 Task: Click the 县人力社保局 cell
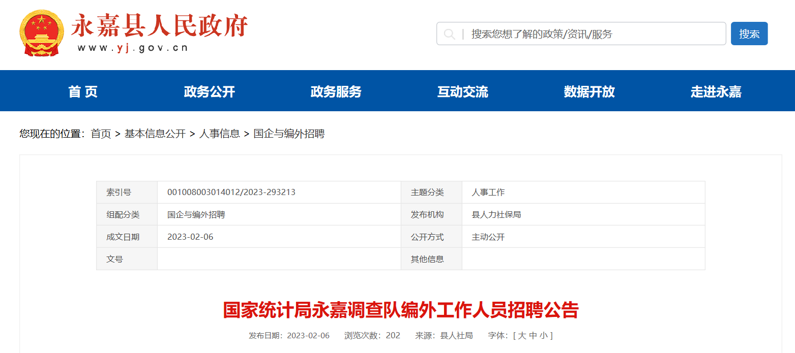click(x=583, y=214)
